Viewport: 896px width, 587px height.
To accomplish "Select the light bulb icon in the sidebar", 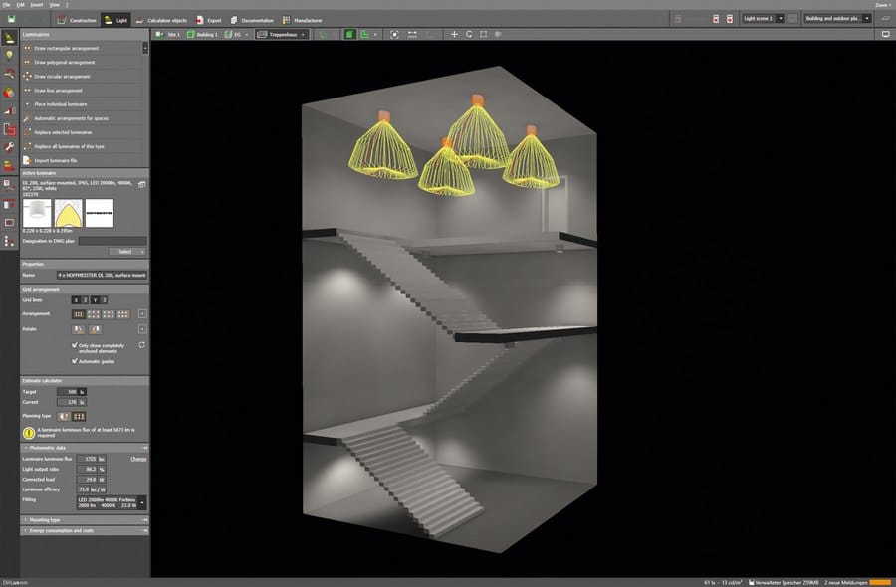I will tap(9, 55).
